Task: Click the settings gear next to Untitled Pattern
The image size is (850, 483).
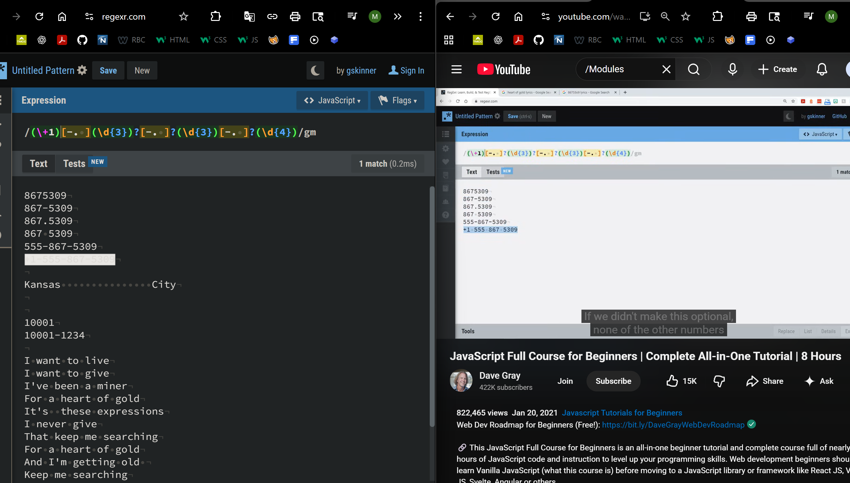Action: pos(82,70)
